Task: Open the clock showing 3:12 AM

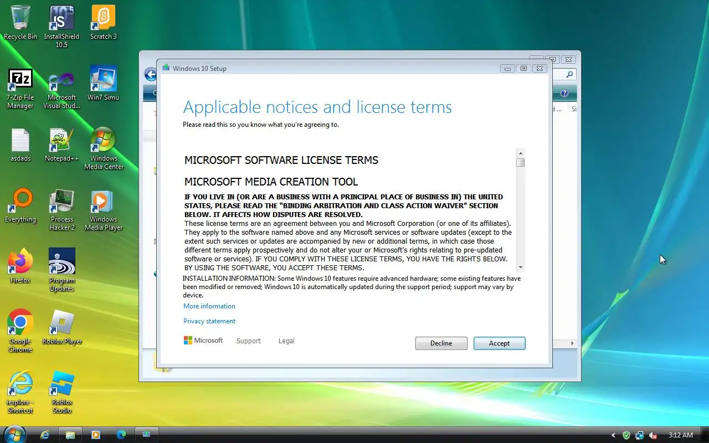Action: (x=681, y=435)
